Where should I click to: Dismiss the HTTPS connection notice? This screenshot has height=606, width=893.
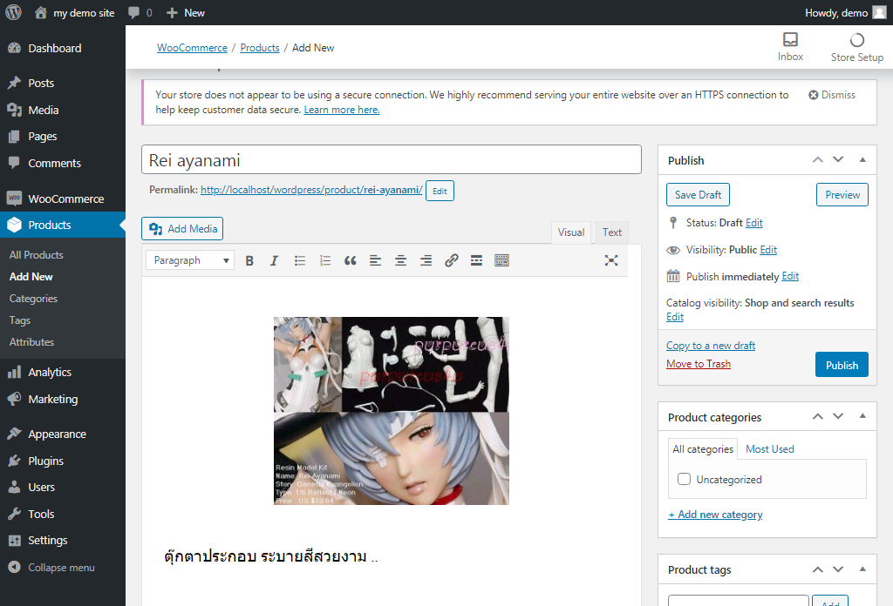pyautogui.click(x=832, y=95)
